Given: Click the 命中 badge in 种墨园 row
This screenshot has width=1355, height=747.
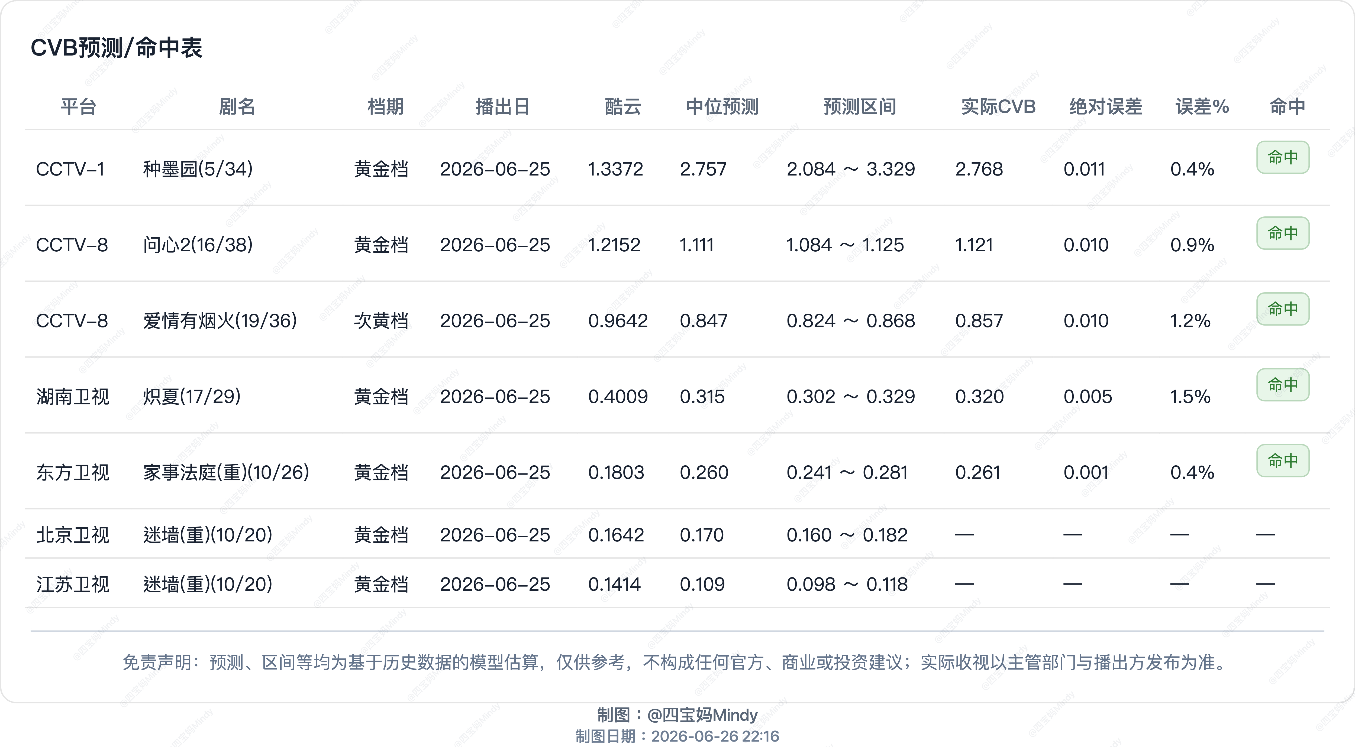Looking at the screenshot, I should point(1283,157).
